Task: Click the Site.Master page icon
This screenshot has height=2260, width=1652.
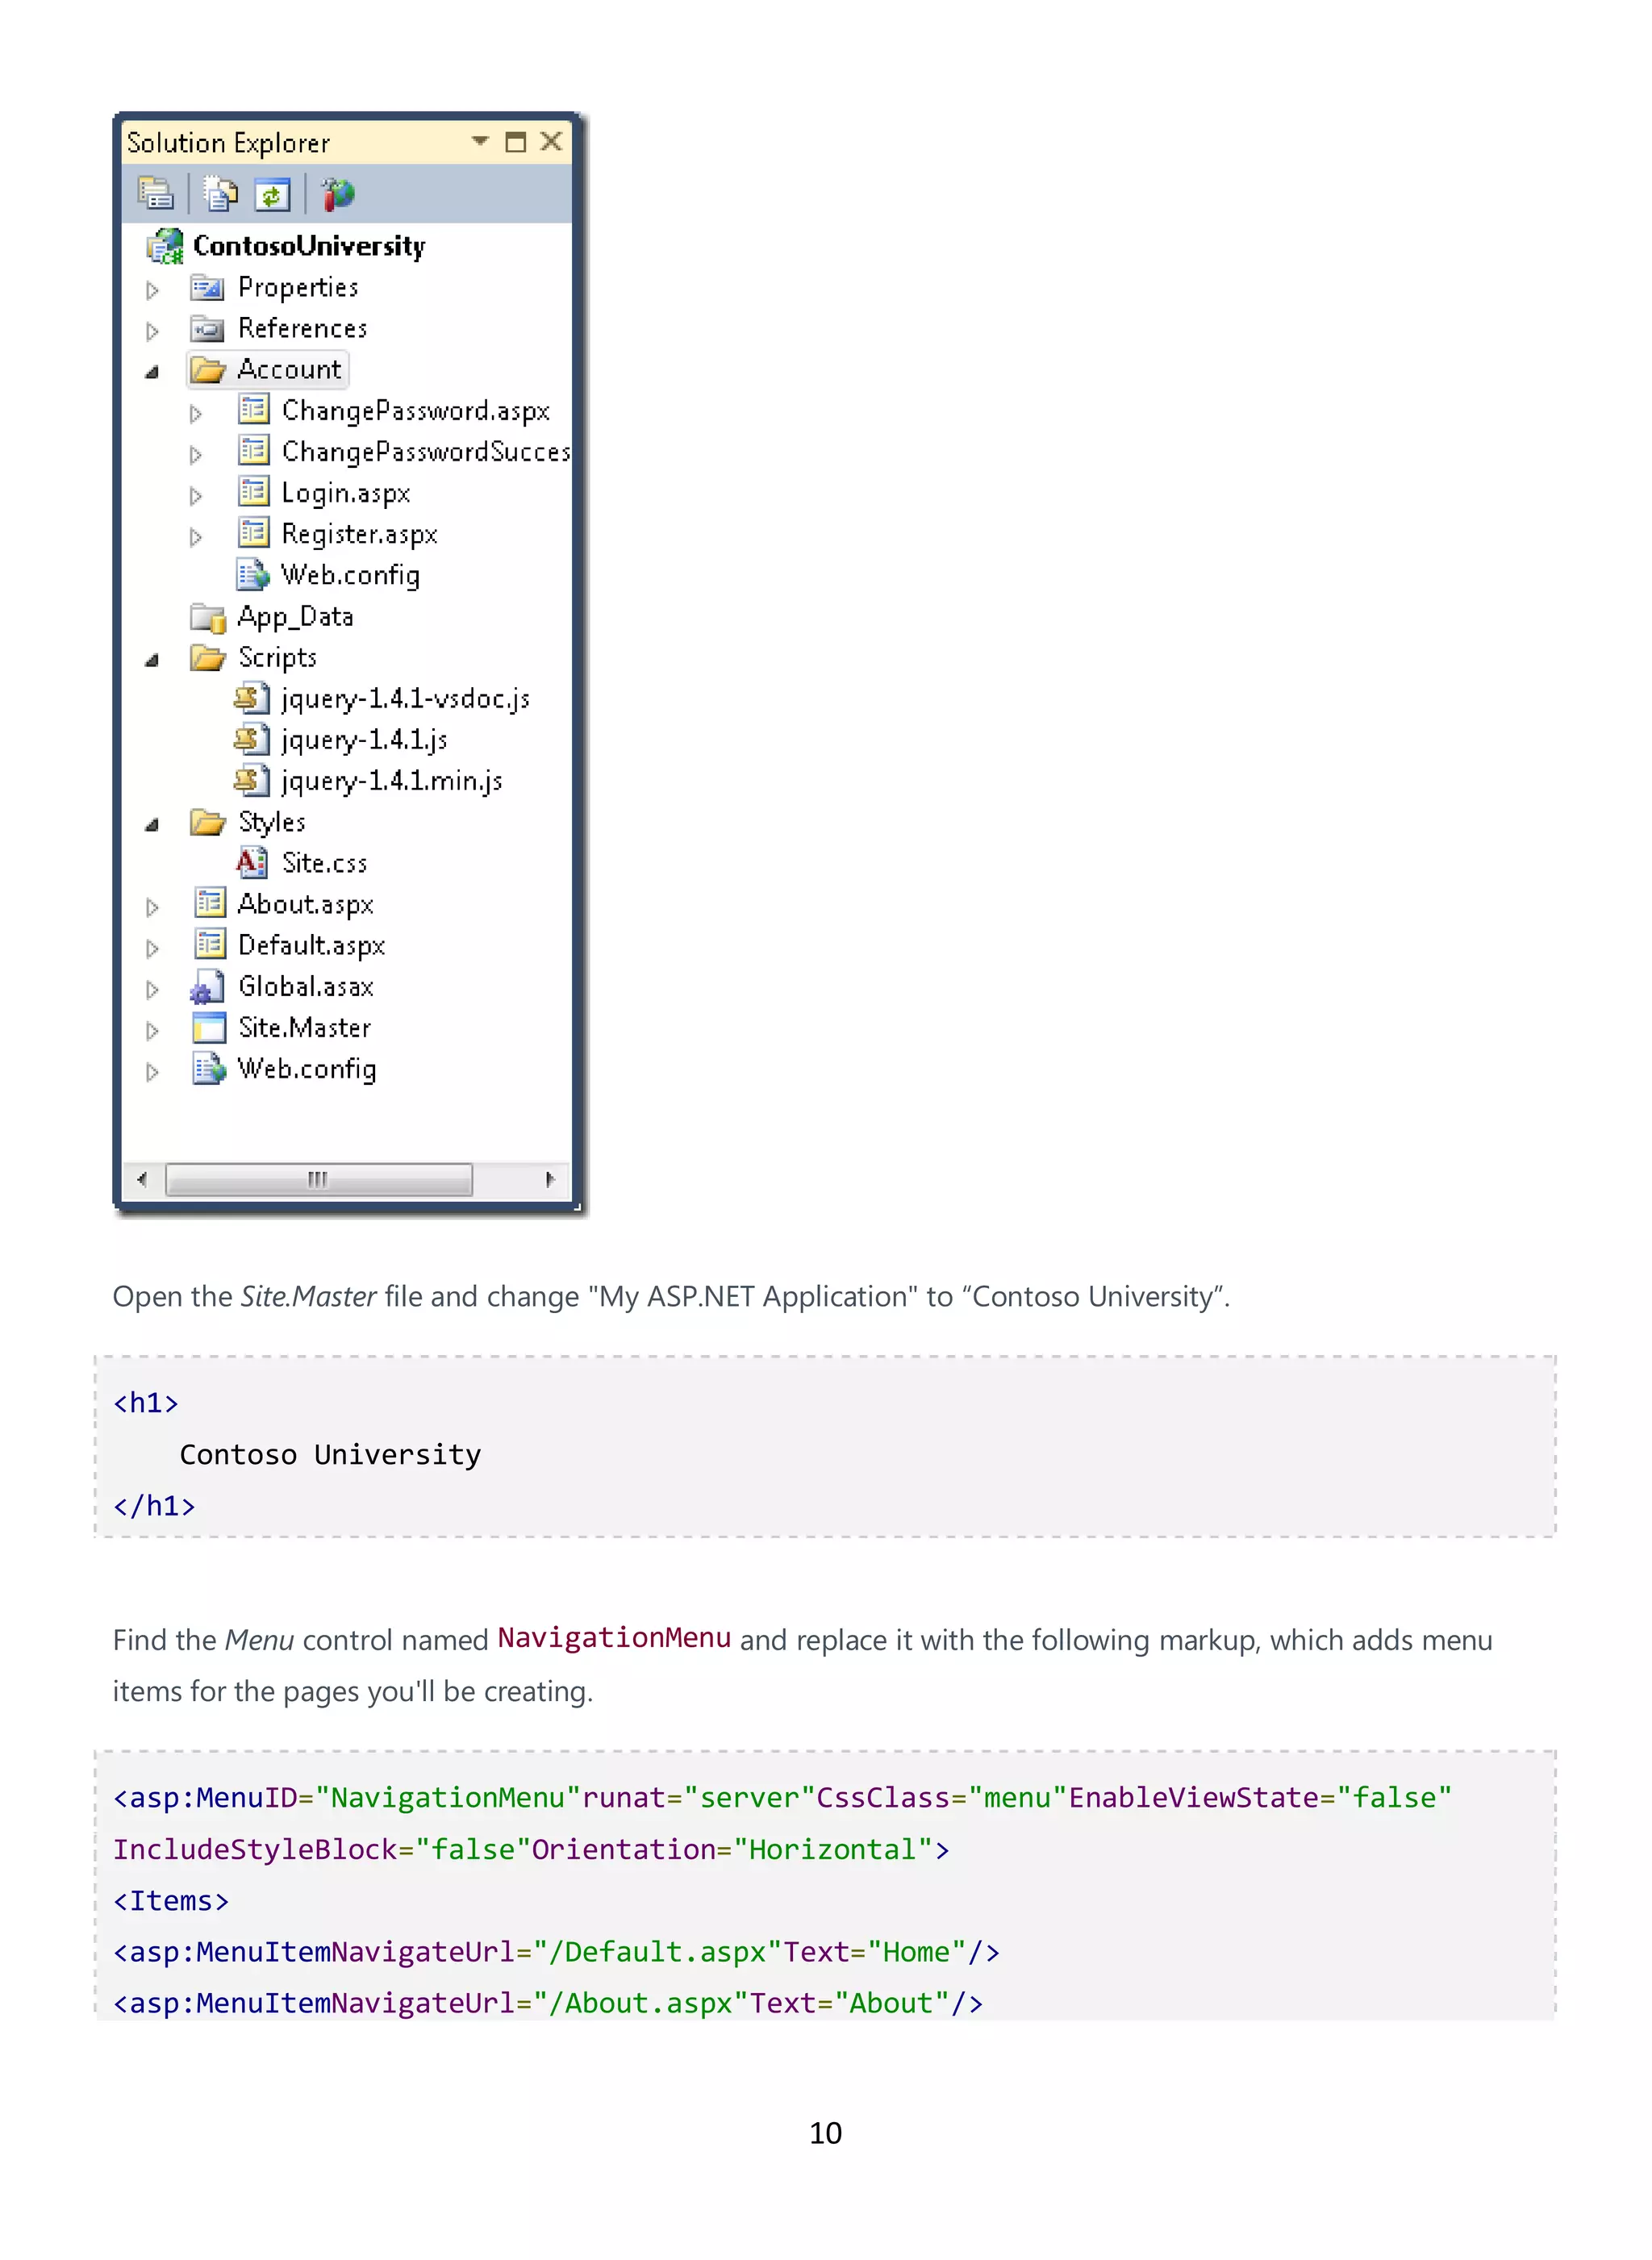Action: coord(209,1027)
